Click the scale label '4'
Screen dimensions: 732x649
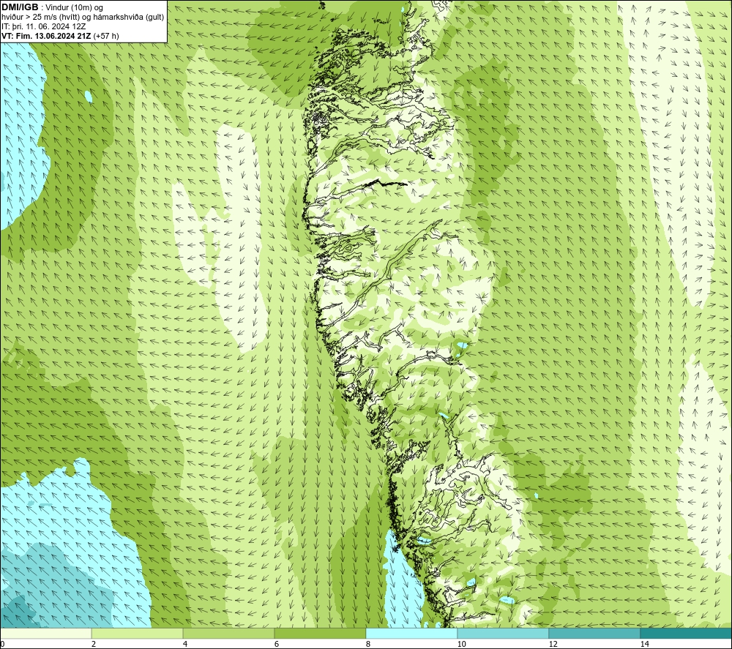click(x=185, y=644)
